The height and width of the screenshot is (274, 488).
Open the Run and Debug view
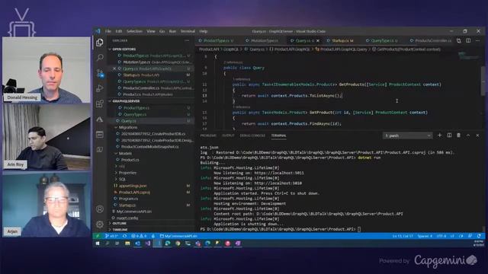(x=100, y=88)
